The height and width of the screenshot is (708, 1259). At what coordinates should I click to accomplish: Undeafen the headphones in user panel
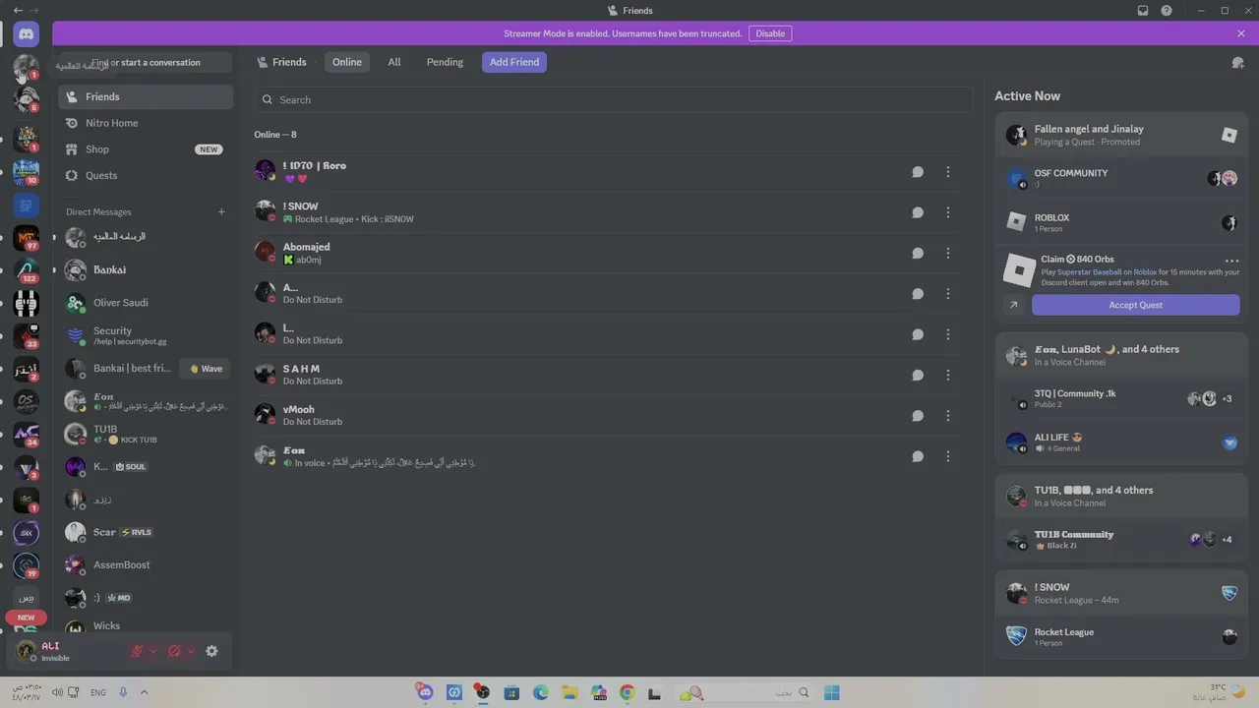(174, 651)
